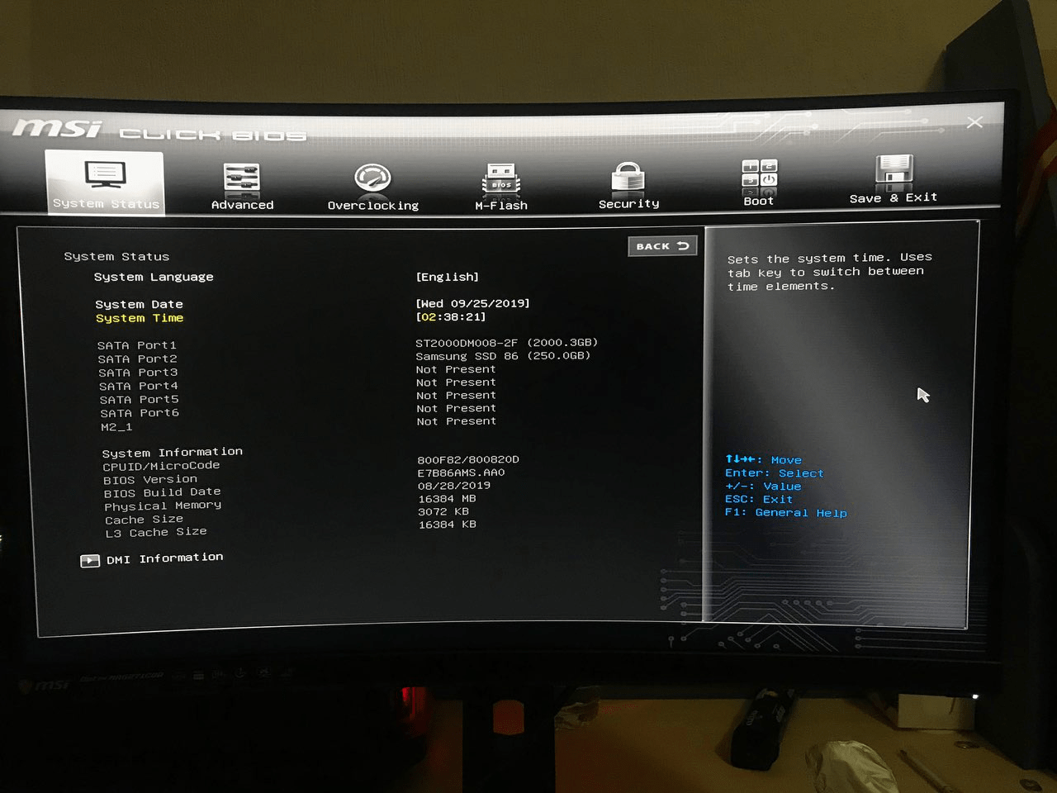This screenshot has width=1057, height=793.
Task: Select the System Language row
Action: pyautogui.click(x=154, y=277)
